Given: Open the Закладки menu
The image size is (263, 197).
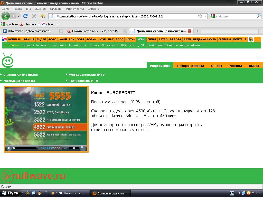Looking at the screenshot, I should pyautogui.click(x=56, y=9).
